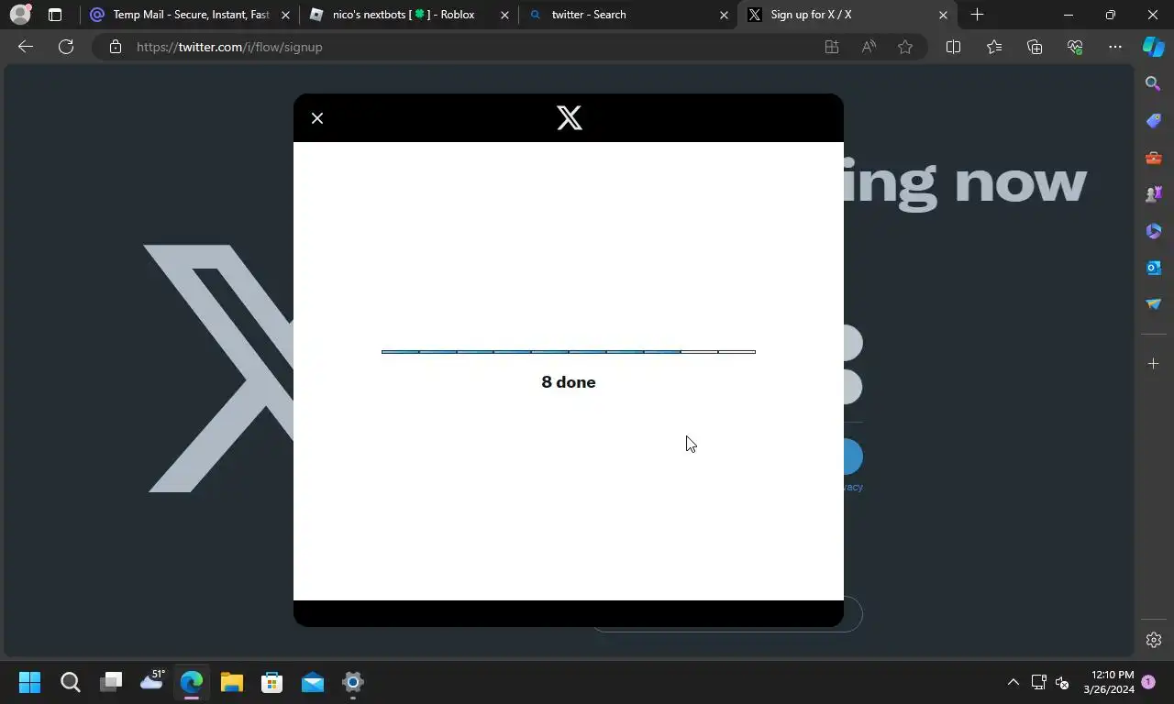Open tab actions menu
The width and height of the screenshot is (1174, 704).
pos(55,15)
